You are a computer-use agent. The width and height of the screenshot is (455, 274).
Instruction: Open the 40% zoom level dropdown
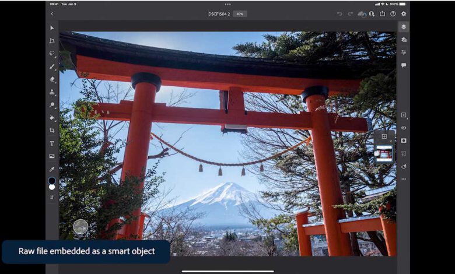(x=239, y=13)
